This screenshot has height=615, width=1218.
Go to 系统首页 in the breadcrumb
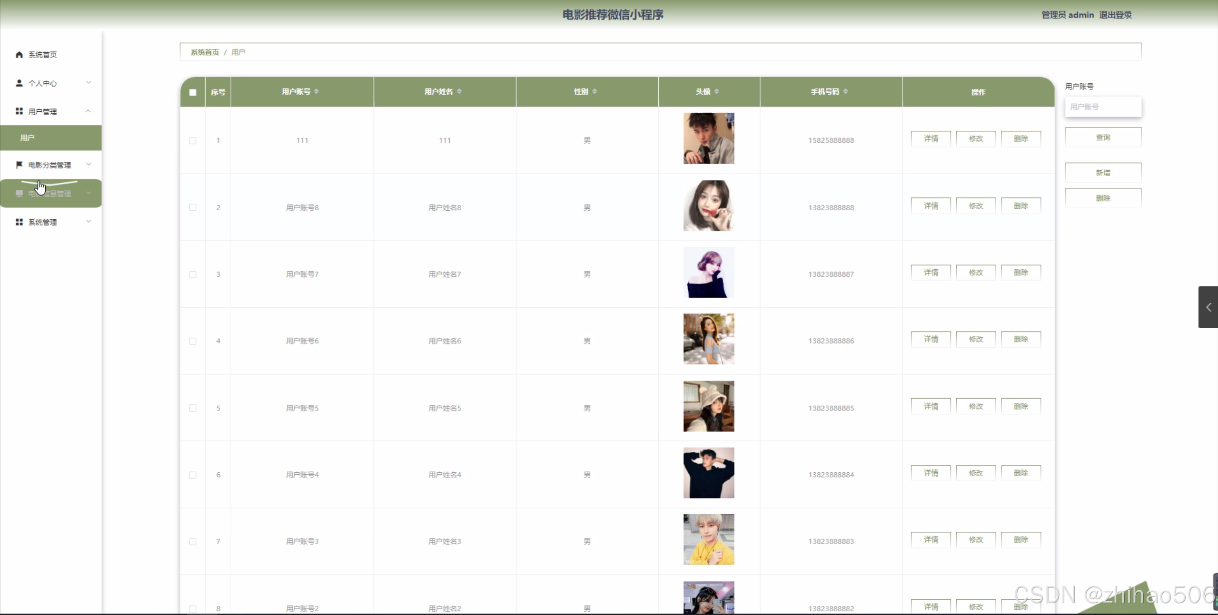pyautogui.click(x=205, y=52)
